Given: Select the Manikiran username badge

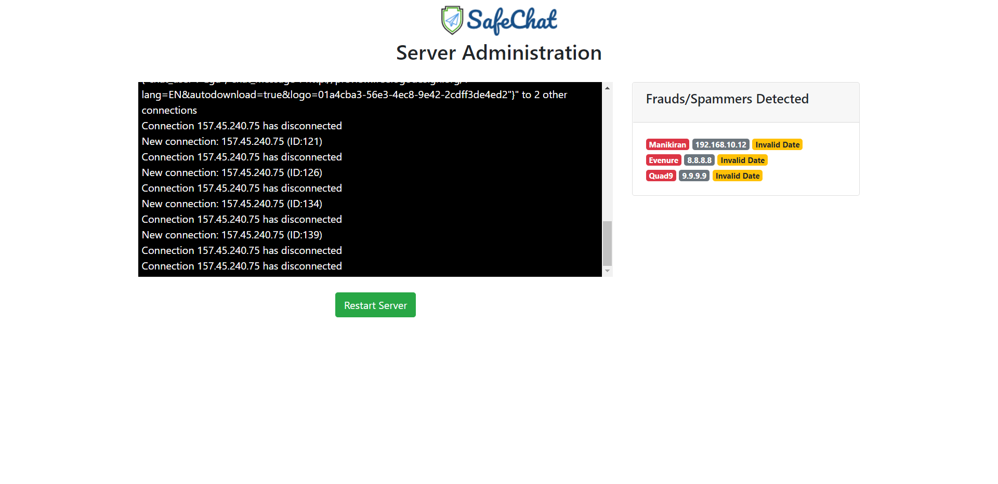Looking at the screenshot, I should pyautogui.click(x=667, y=145).
